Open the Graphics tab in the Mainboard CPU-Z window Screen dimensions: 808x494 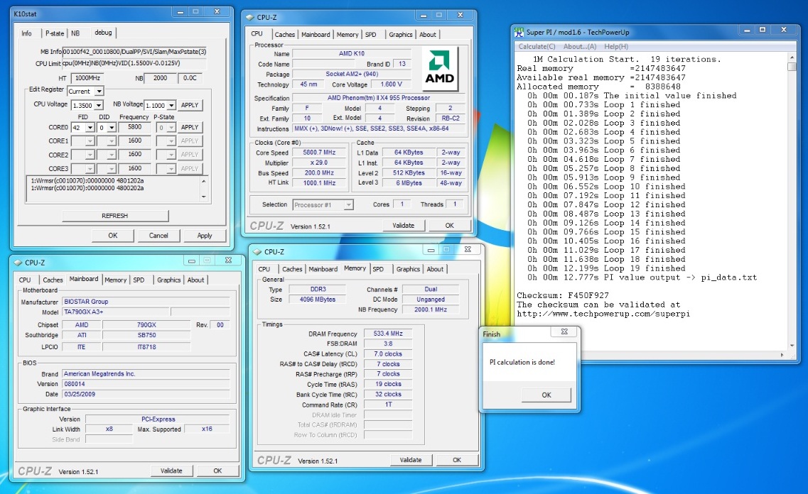168,280
